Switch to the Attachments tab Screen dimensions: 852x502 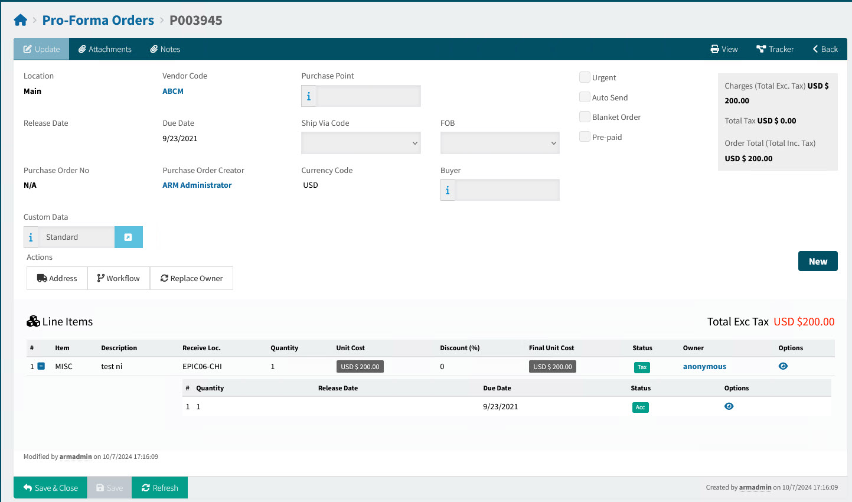(x=105, y=49)
